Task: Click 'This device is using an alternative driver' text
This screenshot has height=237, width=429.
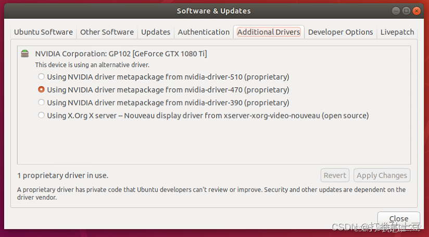Action: [x=92, y=65]
